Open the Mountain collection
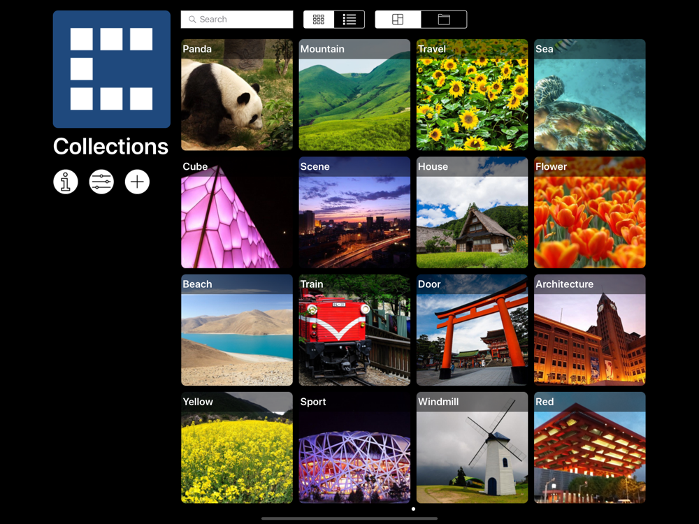Image resolution: width=699 pixels, height=524 pixels. pyautogui.click(x=354, y=95)
